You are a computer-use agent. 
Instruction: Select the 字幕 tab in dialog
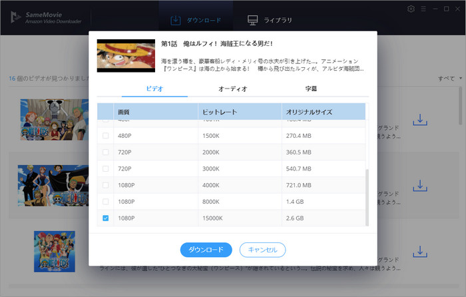[x=311, y=89]
